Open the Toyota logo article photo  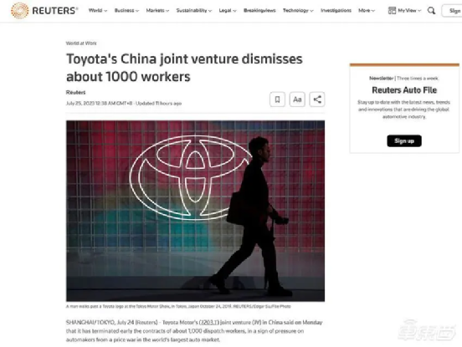click(195, 211)
